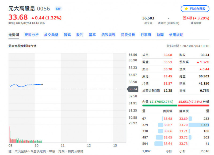Click the ETF badge next to 0056
The image size is (214, 155).
pos(58,9)
